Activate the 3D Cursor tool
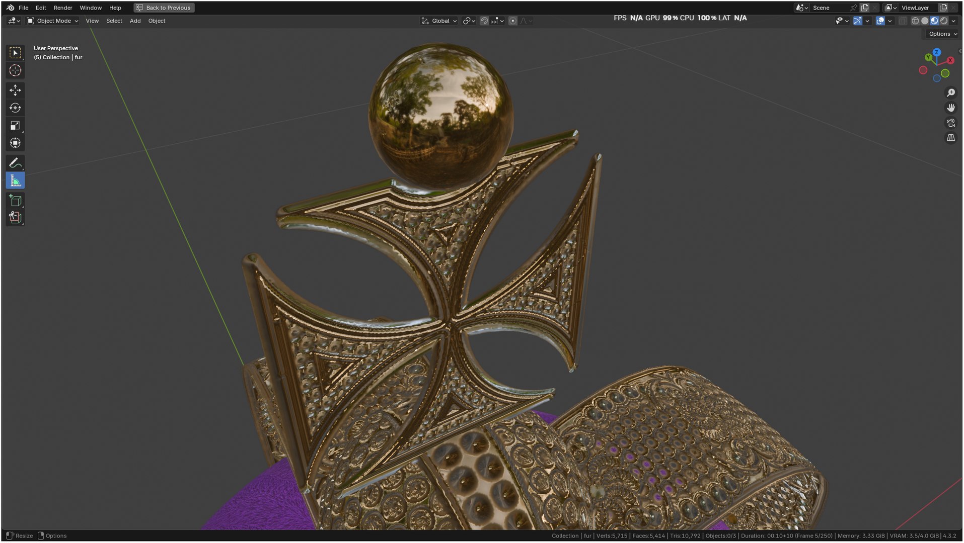 (x=15, y=70)
